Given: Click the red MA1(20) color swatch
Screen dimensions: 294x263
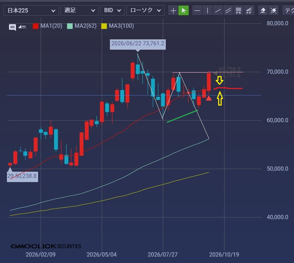Looking at the screenshot, I should pos(36,26).
